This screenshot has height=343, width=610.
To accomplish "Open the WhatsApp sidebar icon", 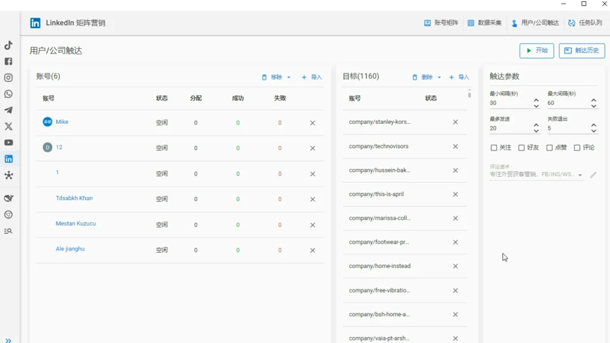I will click(x=8, y=93).
